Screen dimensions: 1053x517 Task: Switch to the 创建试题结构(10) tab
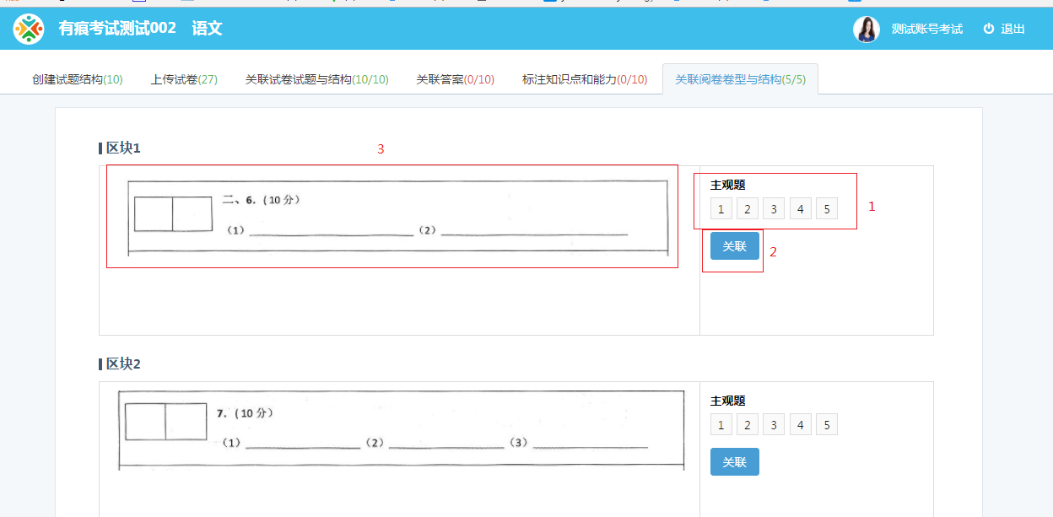click(78, 79)
